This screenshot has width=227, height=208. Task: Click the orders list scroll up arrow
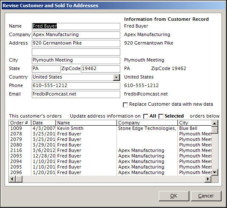pyautogui.click(x=215, y=123)
